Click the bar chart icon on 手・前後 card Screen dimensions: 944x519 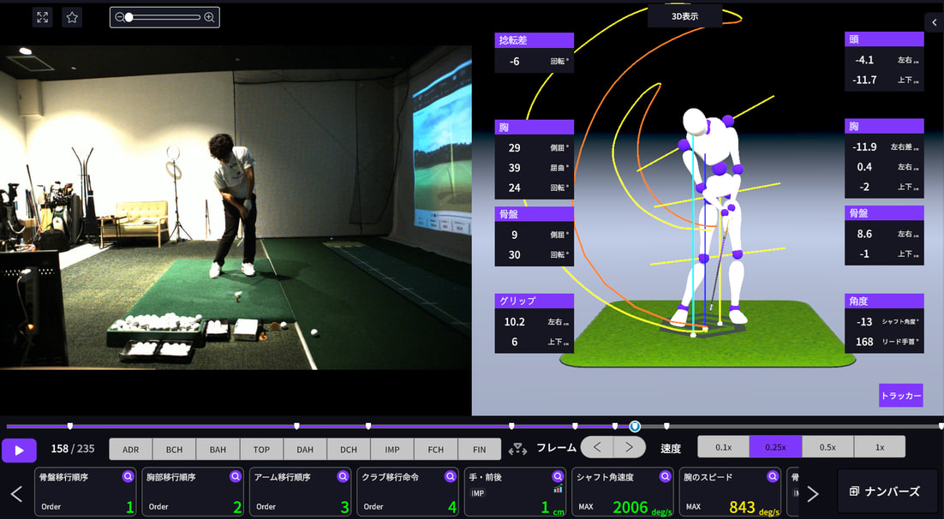559,490
